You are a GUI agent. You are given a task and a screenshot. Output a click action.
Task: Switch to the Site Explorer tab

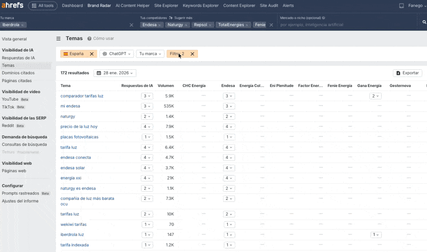[x=167, y=5]
